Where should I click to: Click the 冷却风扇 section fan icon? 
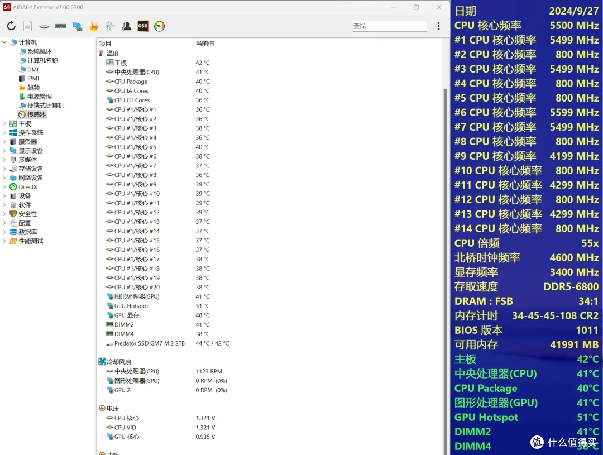pos(102,362)
